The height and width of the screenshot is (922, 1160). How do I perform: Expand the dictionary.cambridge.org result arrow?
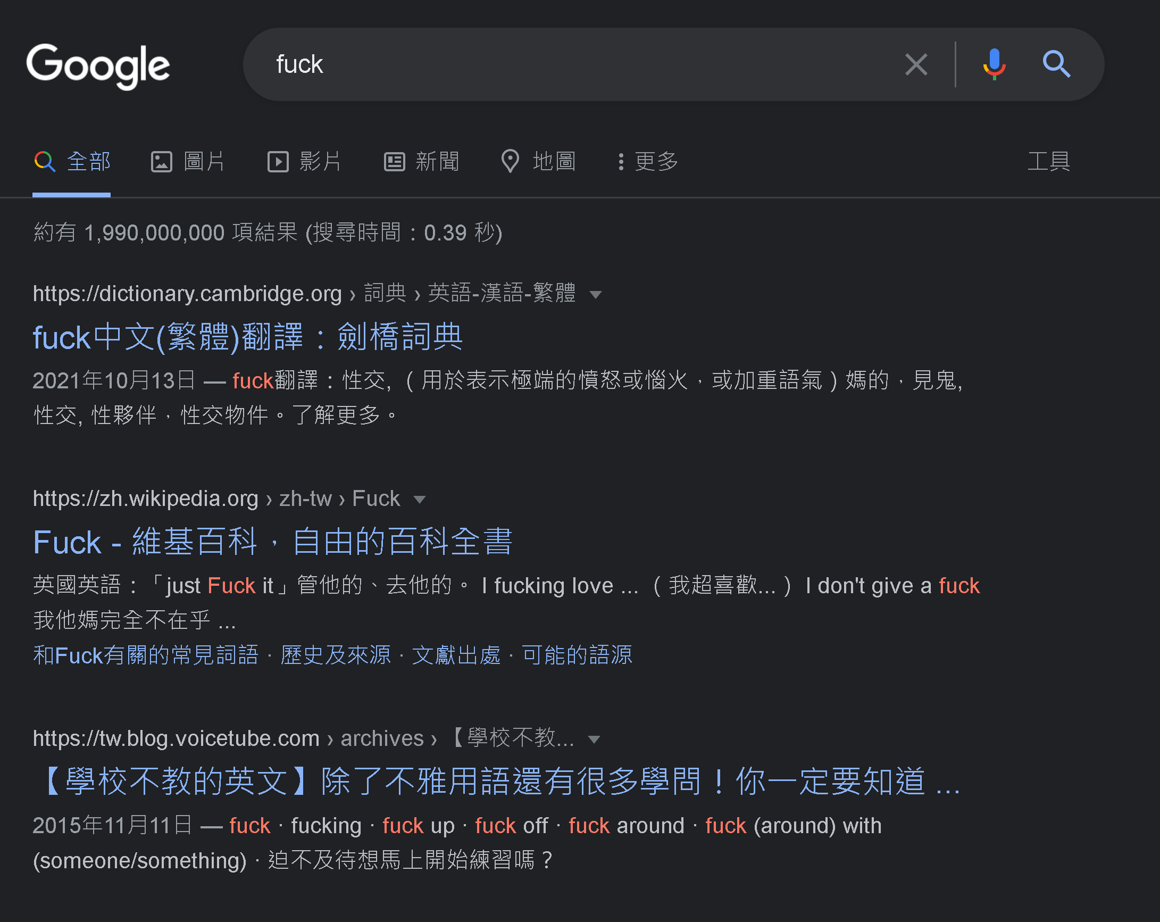tap(595, 294)
